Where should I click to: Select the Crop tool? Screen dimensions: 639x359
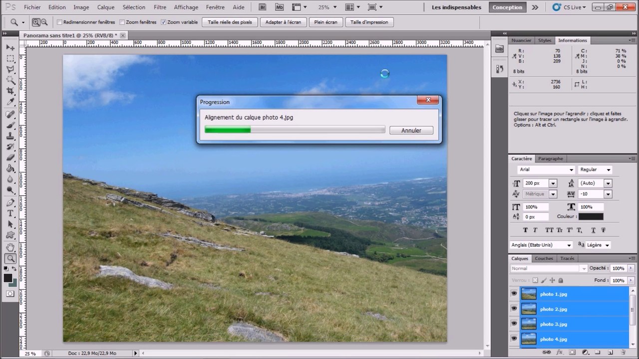click(10, 91)
